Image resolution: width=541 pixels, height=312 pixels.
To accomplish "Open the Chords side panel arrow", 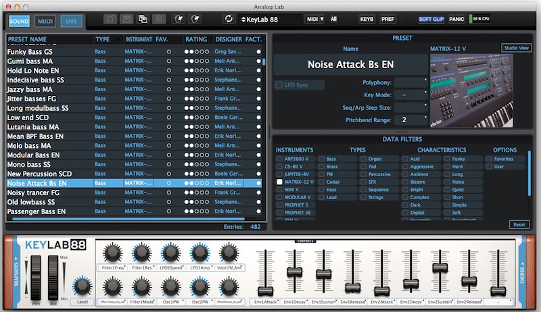I will click(x=522, y=263).
